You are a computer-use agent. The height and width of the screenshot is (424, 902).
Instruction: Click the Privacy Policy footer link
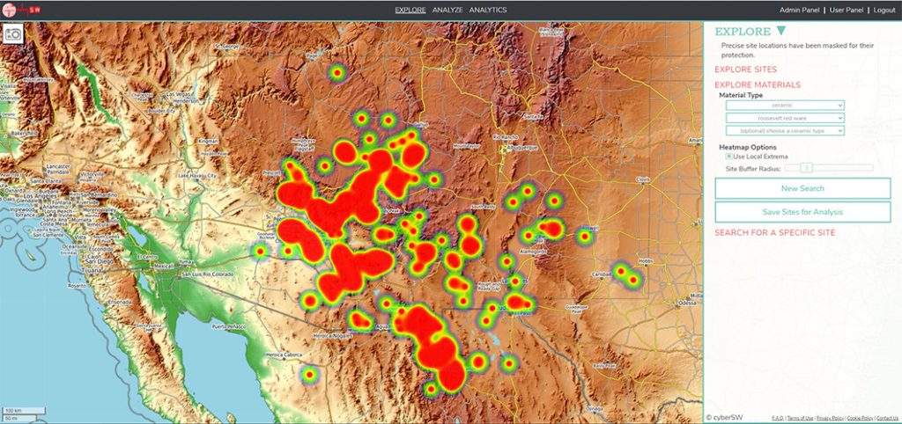pyautogui.click(x=829, y=418)
